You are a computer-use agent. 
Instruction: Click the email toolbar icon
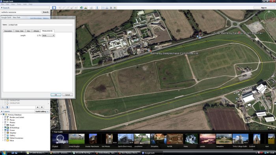(103, 8)
